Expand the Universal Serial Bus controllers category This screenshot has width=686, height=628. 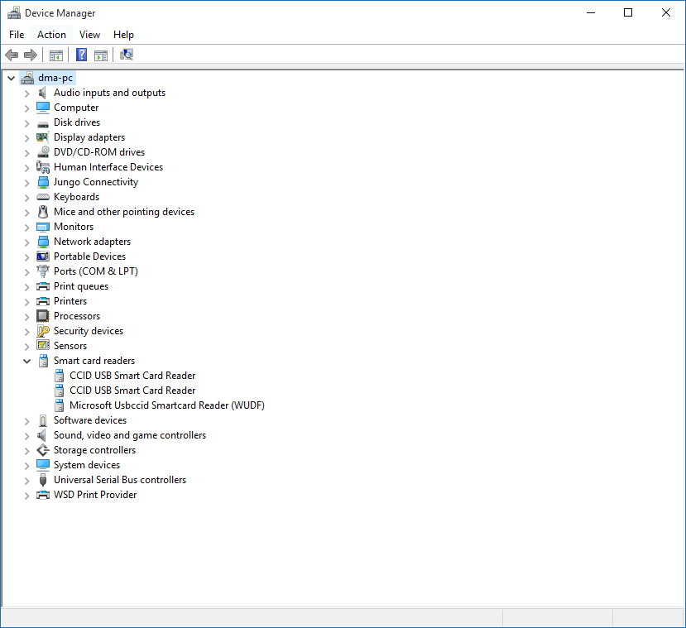27,480
